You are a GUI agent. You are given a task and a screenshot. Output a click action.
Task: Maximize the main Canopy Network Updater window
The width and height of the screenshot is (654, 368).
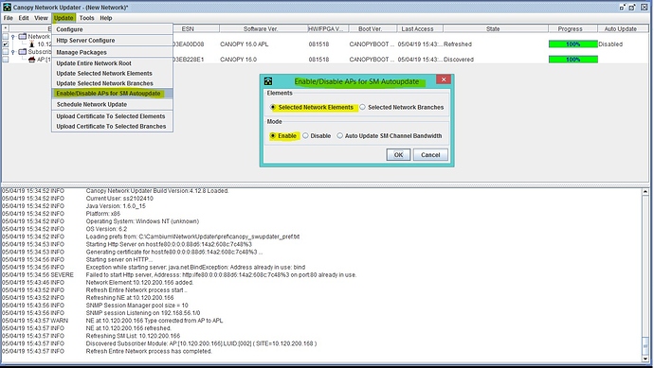[632, 7]
